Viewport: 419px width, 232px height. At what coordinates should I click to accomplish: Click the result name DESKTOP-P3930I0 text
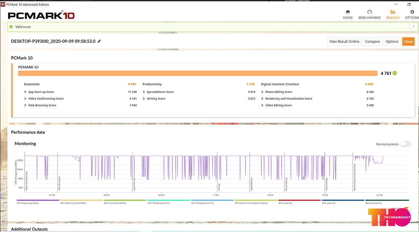53,41
